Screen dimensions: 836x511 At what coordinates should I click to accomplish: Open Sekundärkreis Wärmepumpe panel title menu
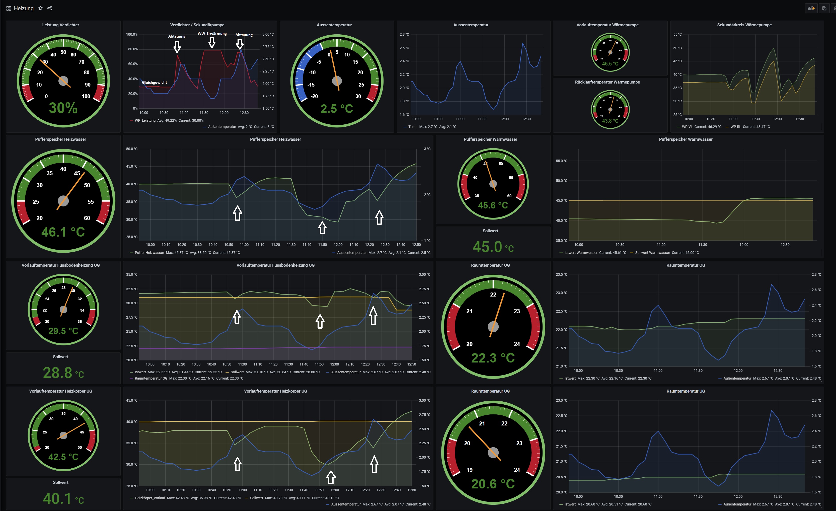pyautogui.click(x=744, y=25)
